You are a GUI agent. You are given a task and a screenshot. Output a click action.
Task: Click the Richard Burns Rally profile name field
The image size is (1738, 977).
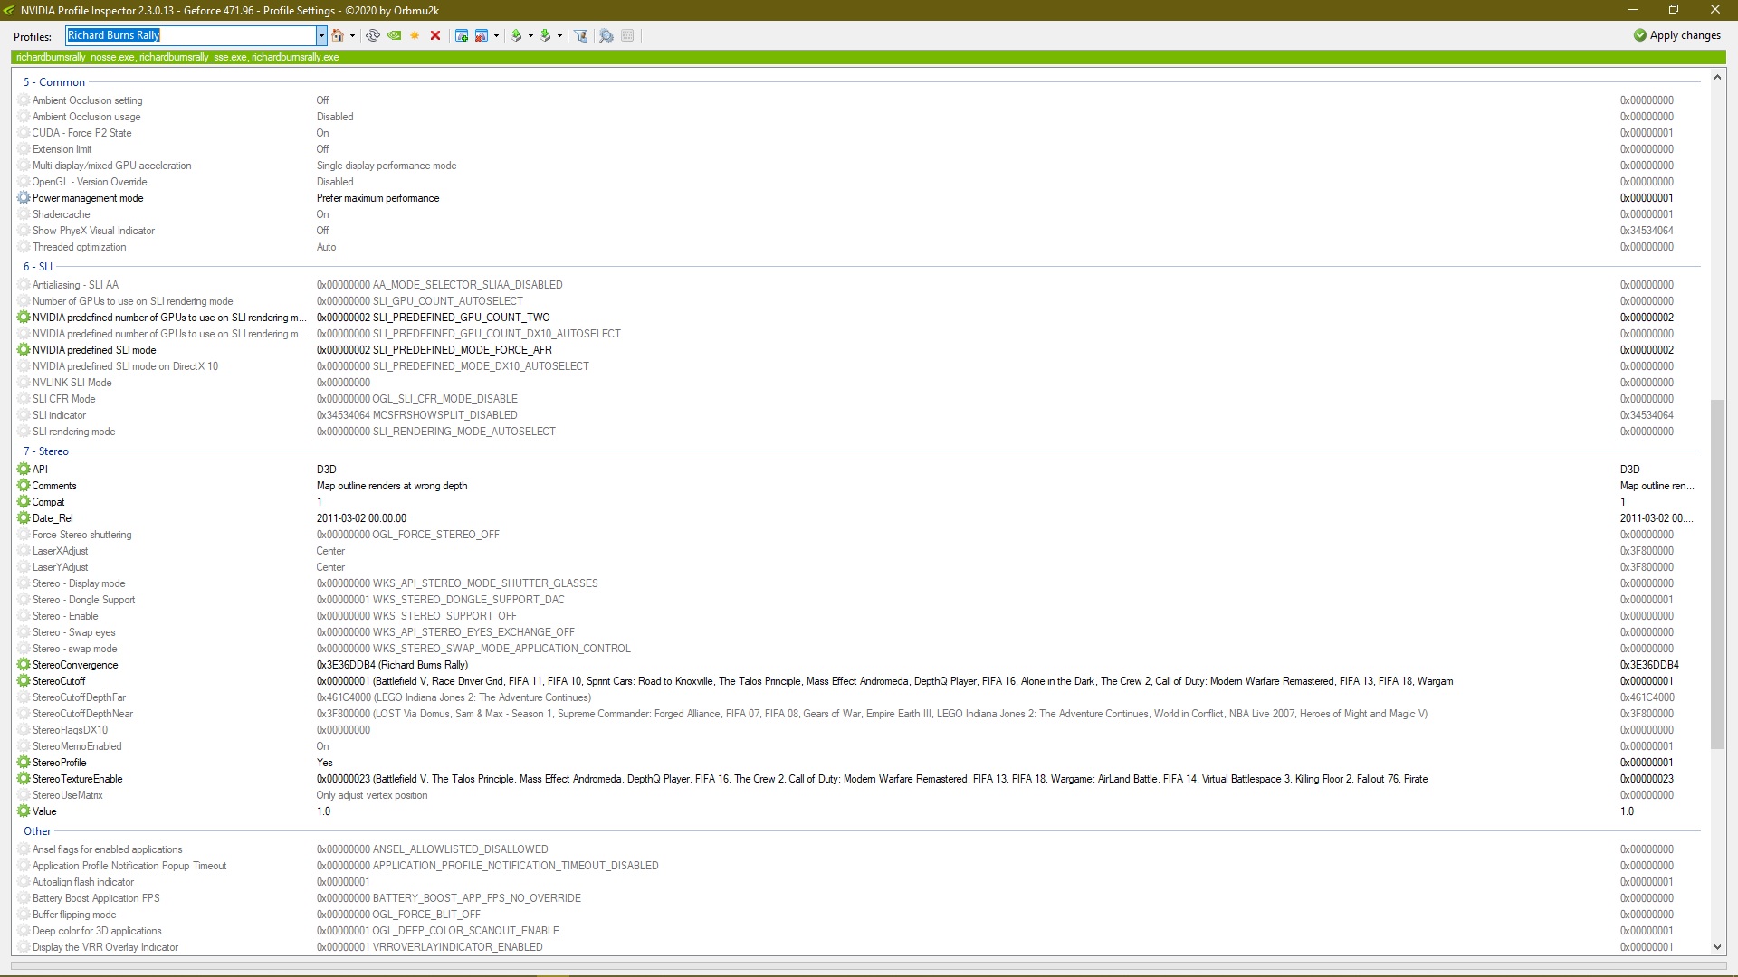pyautogui.click(x=190, y=35)
